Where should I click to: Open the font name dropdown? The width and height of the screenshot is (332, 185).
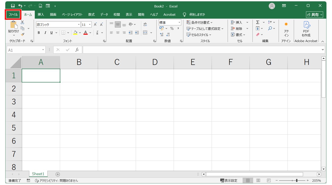pos(79,25)
